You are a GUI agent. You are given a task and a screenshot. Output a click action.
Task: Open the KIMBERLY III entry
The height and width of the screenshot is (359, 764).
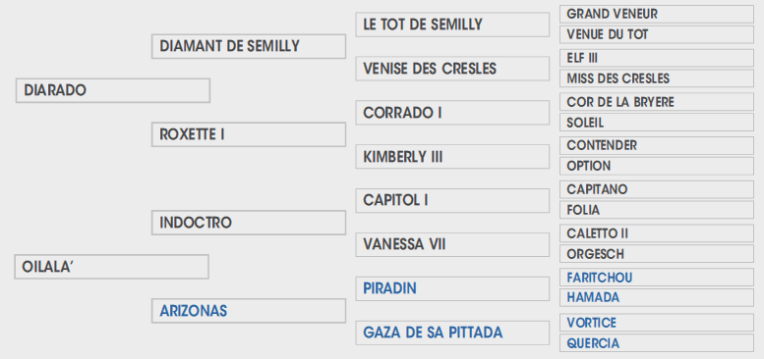tap(452, 156)
